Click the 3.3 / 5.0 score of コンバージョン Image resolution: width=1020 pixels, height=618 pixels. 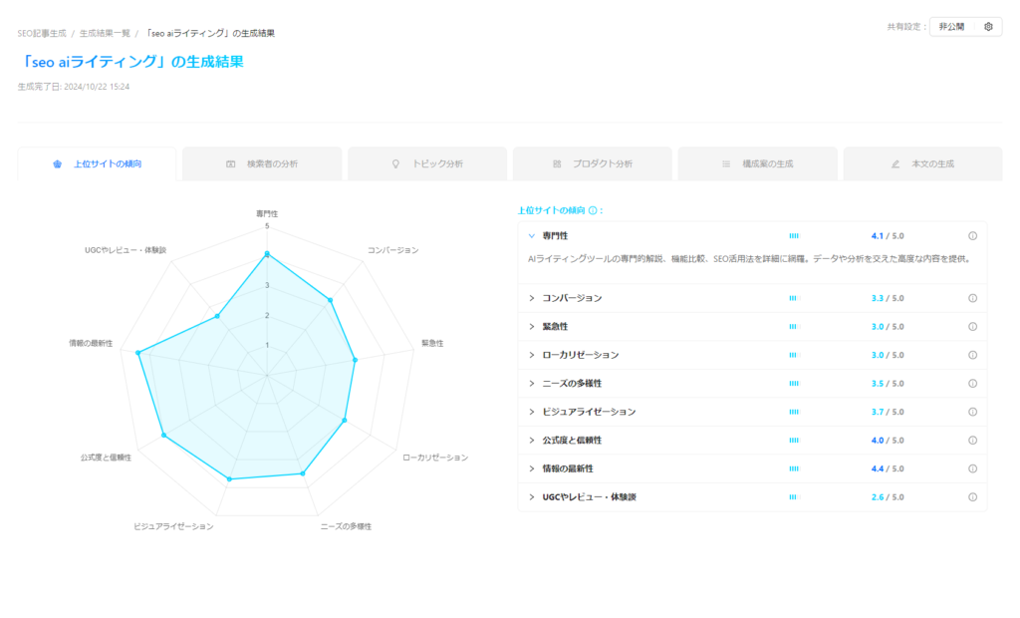click(x=888, y=298)
